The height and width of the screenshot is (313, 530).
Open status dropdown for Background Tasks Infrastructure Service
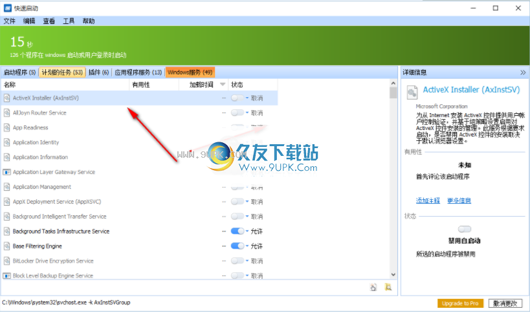coord(247,232)
